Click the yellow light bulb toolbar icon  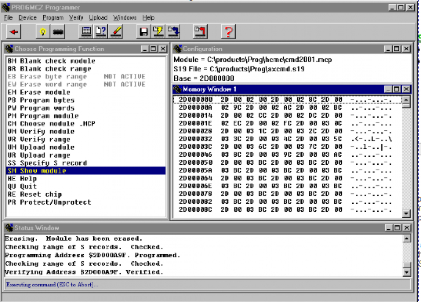43,32
